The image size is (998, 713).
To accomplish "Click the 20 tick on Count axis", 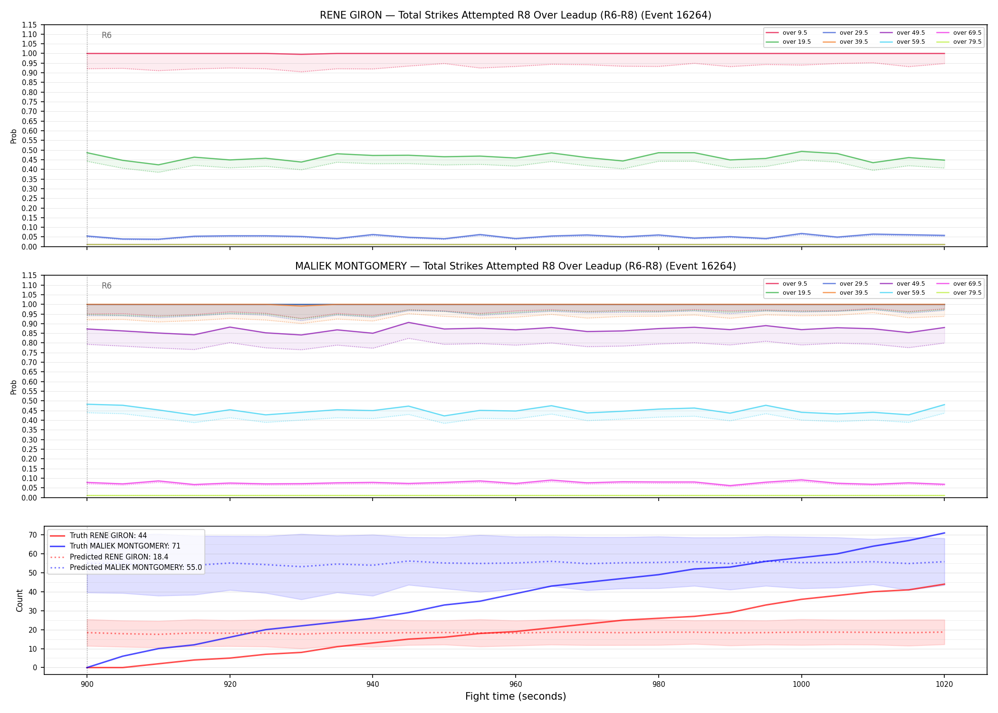I will click(33, 630).
